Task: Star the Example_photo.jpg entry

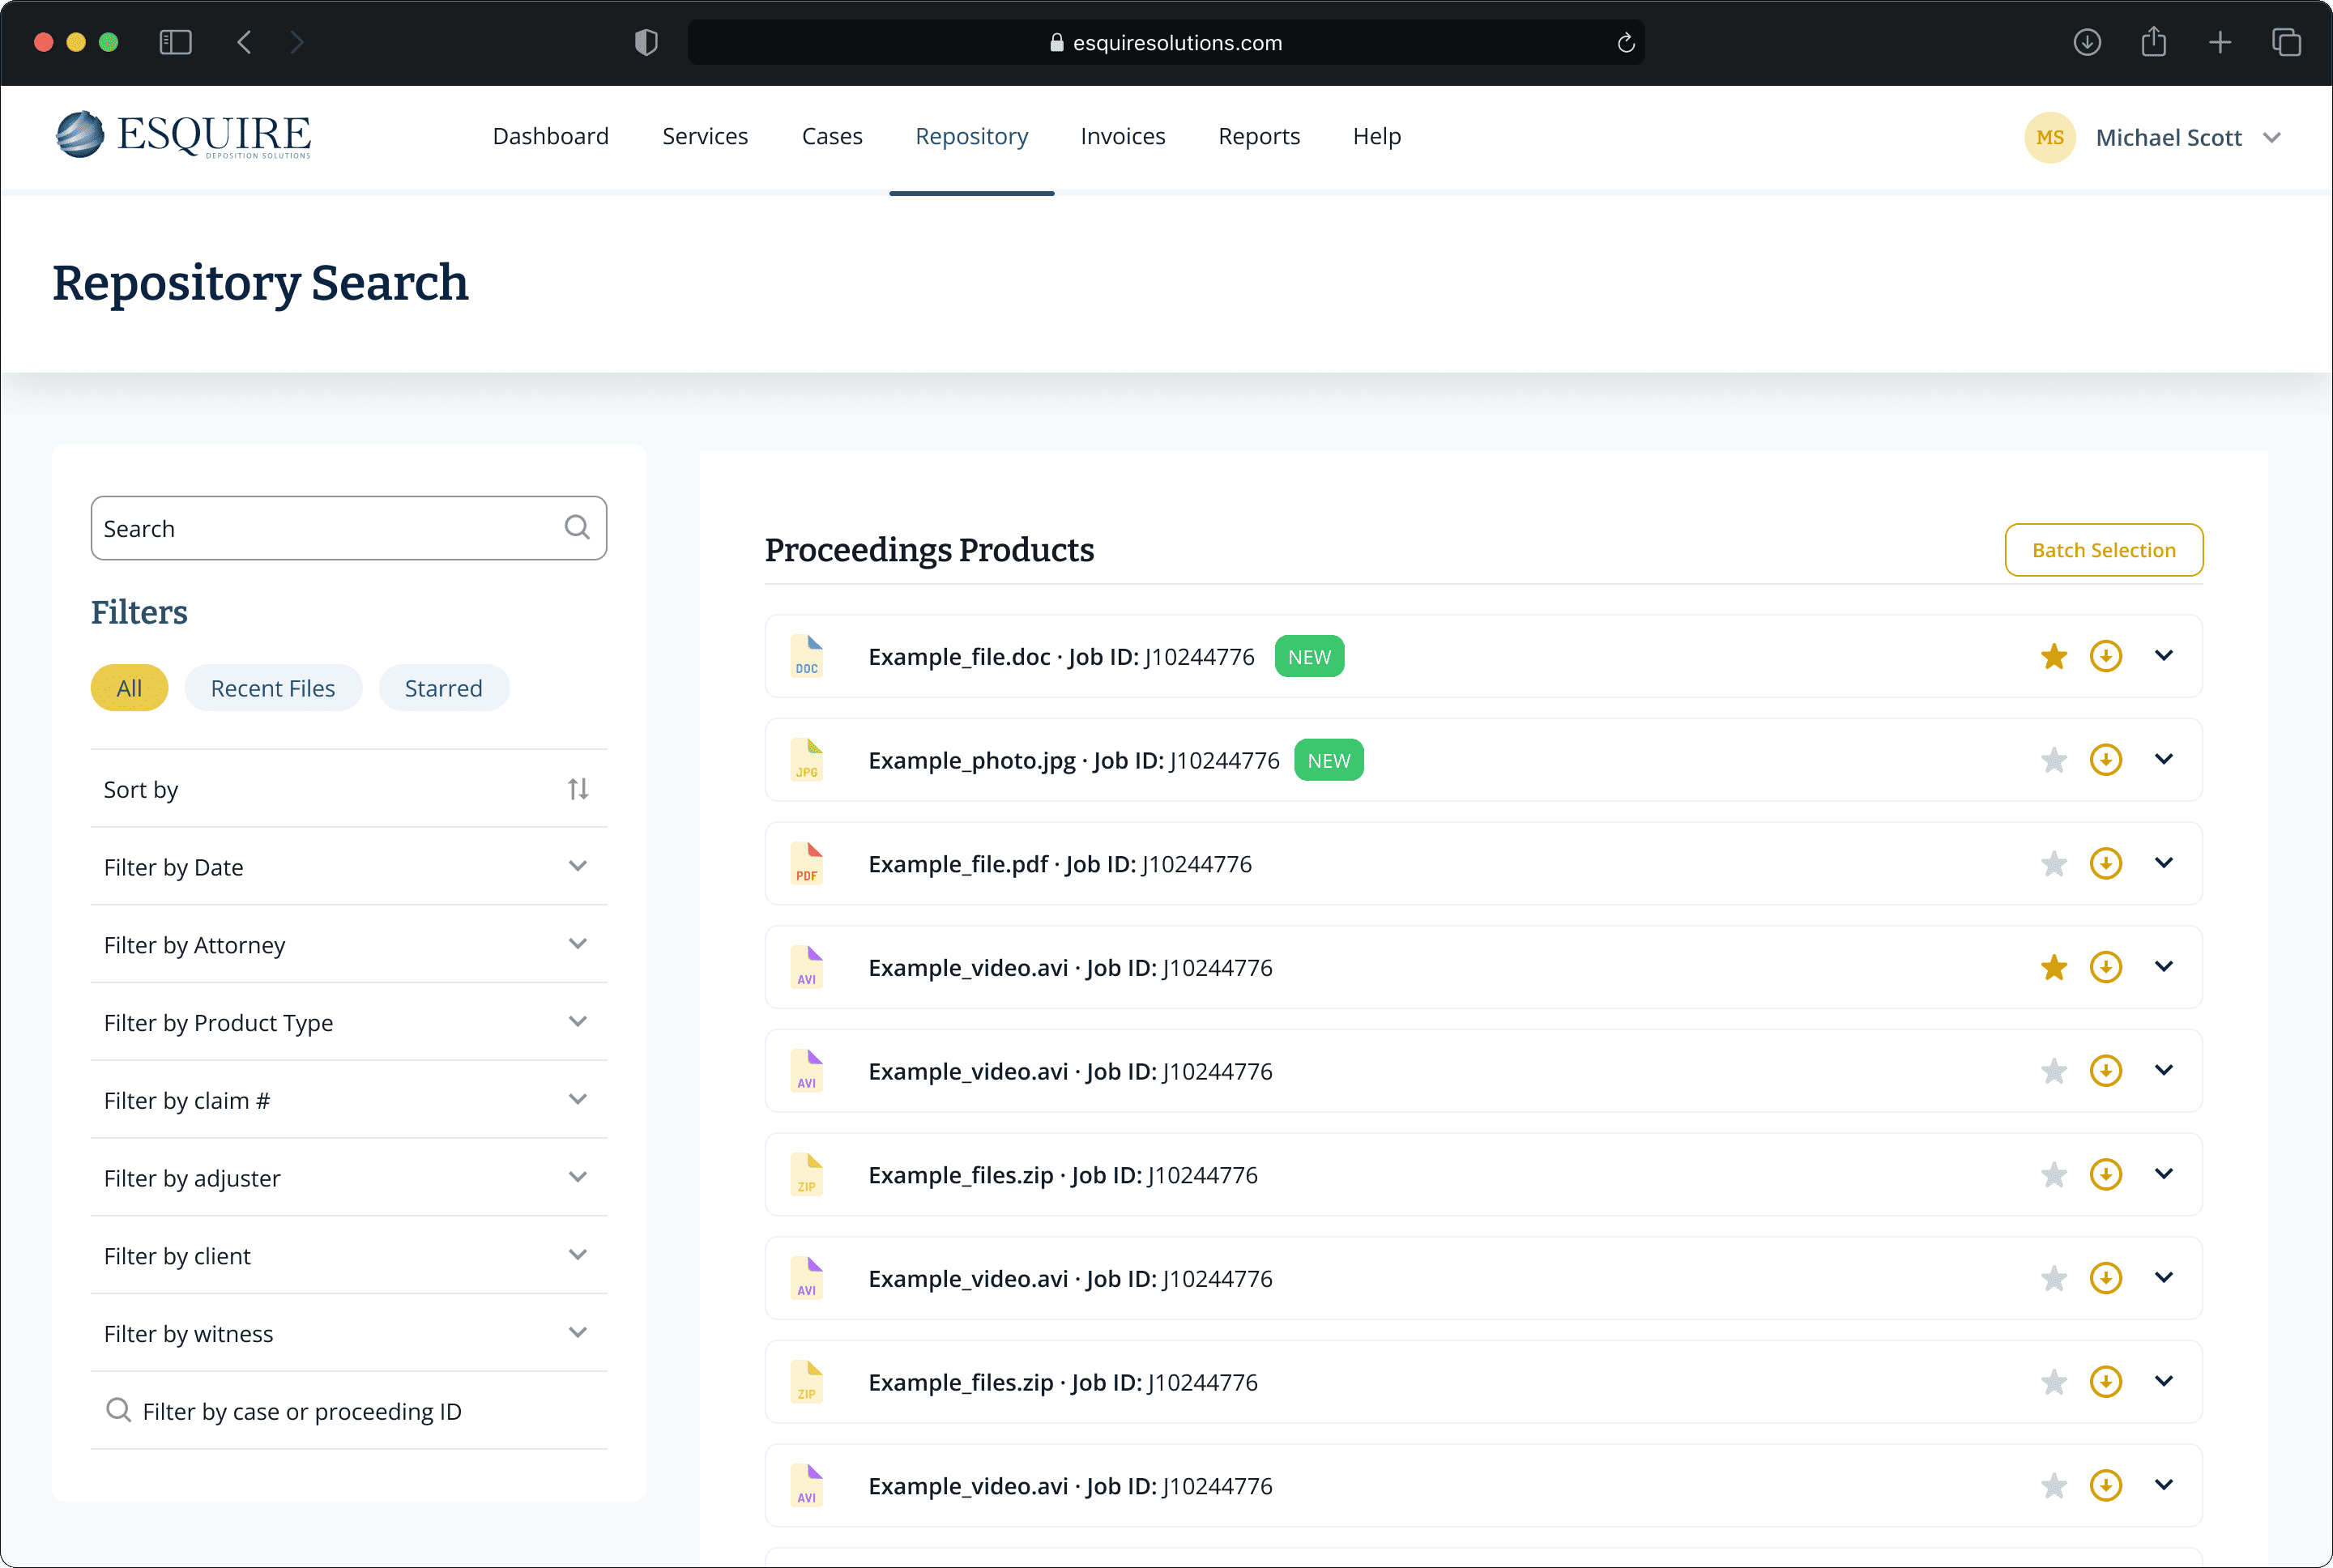Action: 2053,761
